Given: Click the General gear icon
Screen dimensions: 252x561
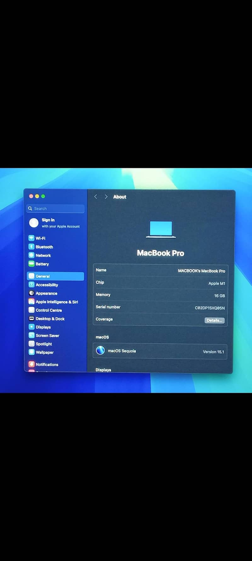Looking at the screenshot, I should pos(31,276).
